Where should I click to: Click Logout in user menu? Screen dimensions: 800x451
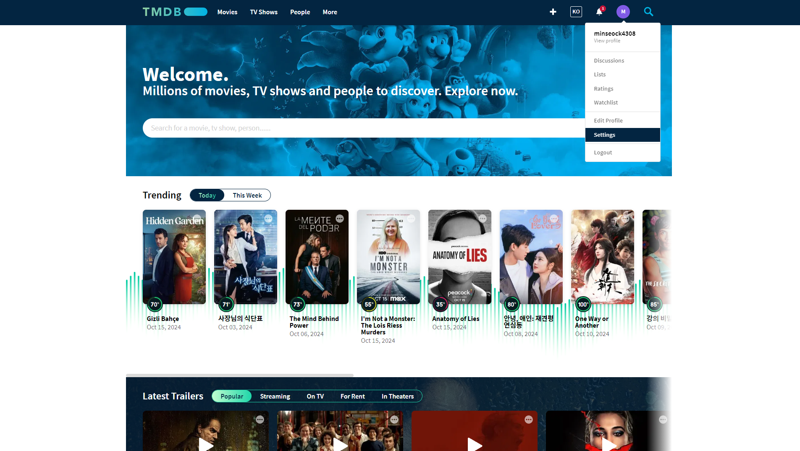[622, 152]
